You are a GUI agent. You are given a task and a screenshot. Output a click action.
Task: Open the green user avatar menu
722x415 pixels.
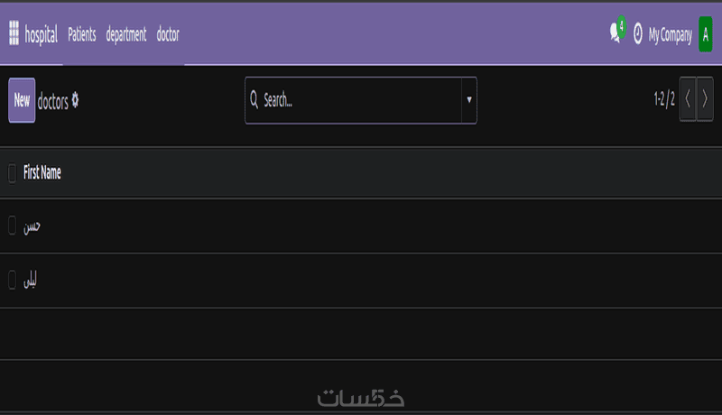pyautogui.click(x=706, y=34)
